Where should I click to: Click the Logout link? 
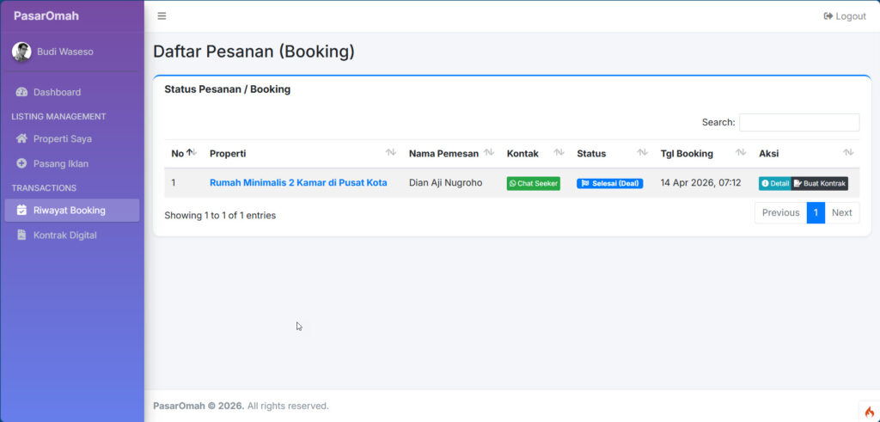[x=845, y=16]
